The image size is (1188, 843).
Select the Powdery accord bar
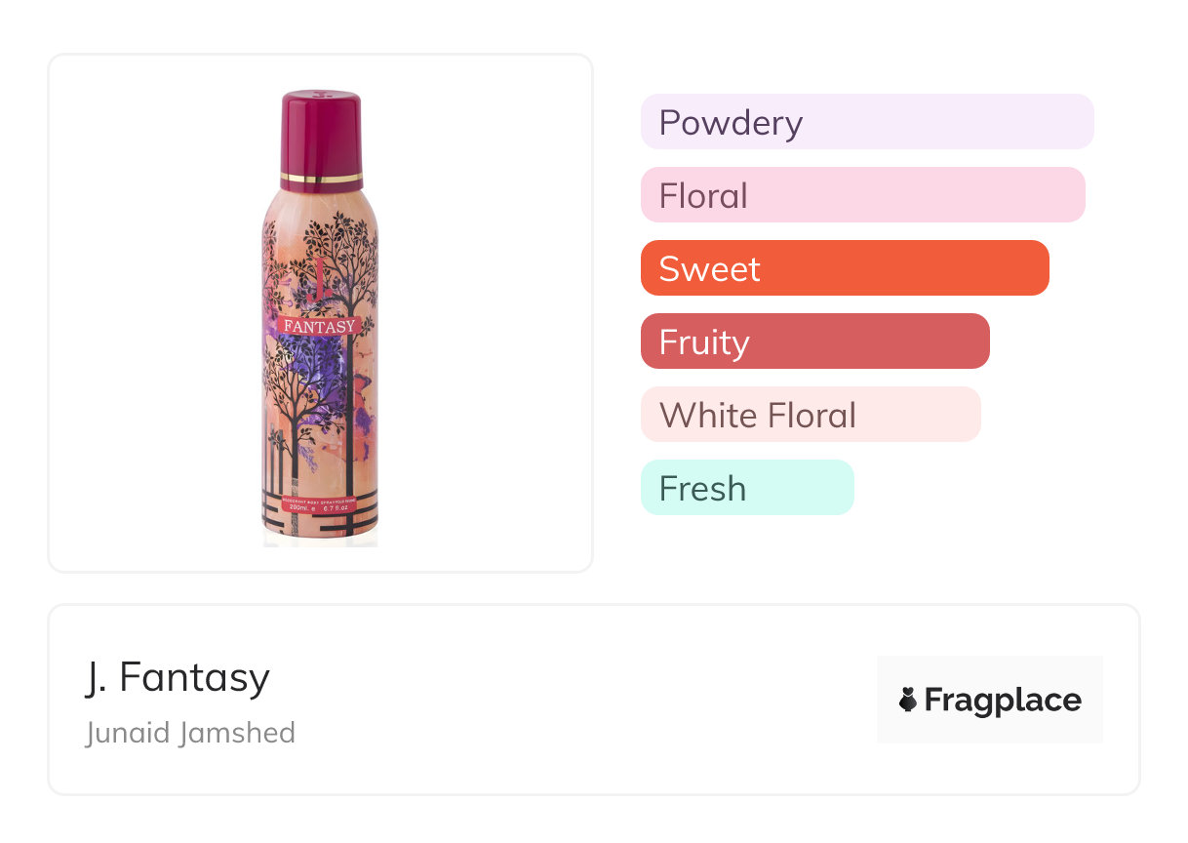(866, 122)
